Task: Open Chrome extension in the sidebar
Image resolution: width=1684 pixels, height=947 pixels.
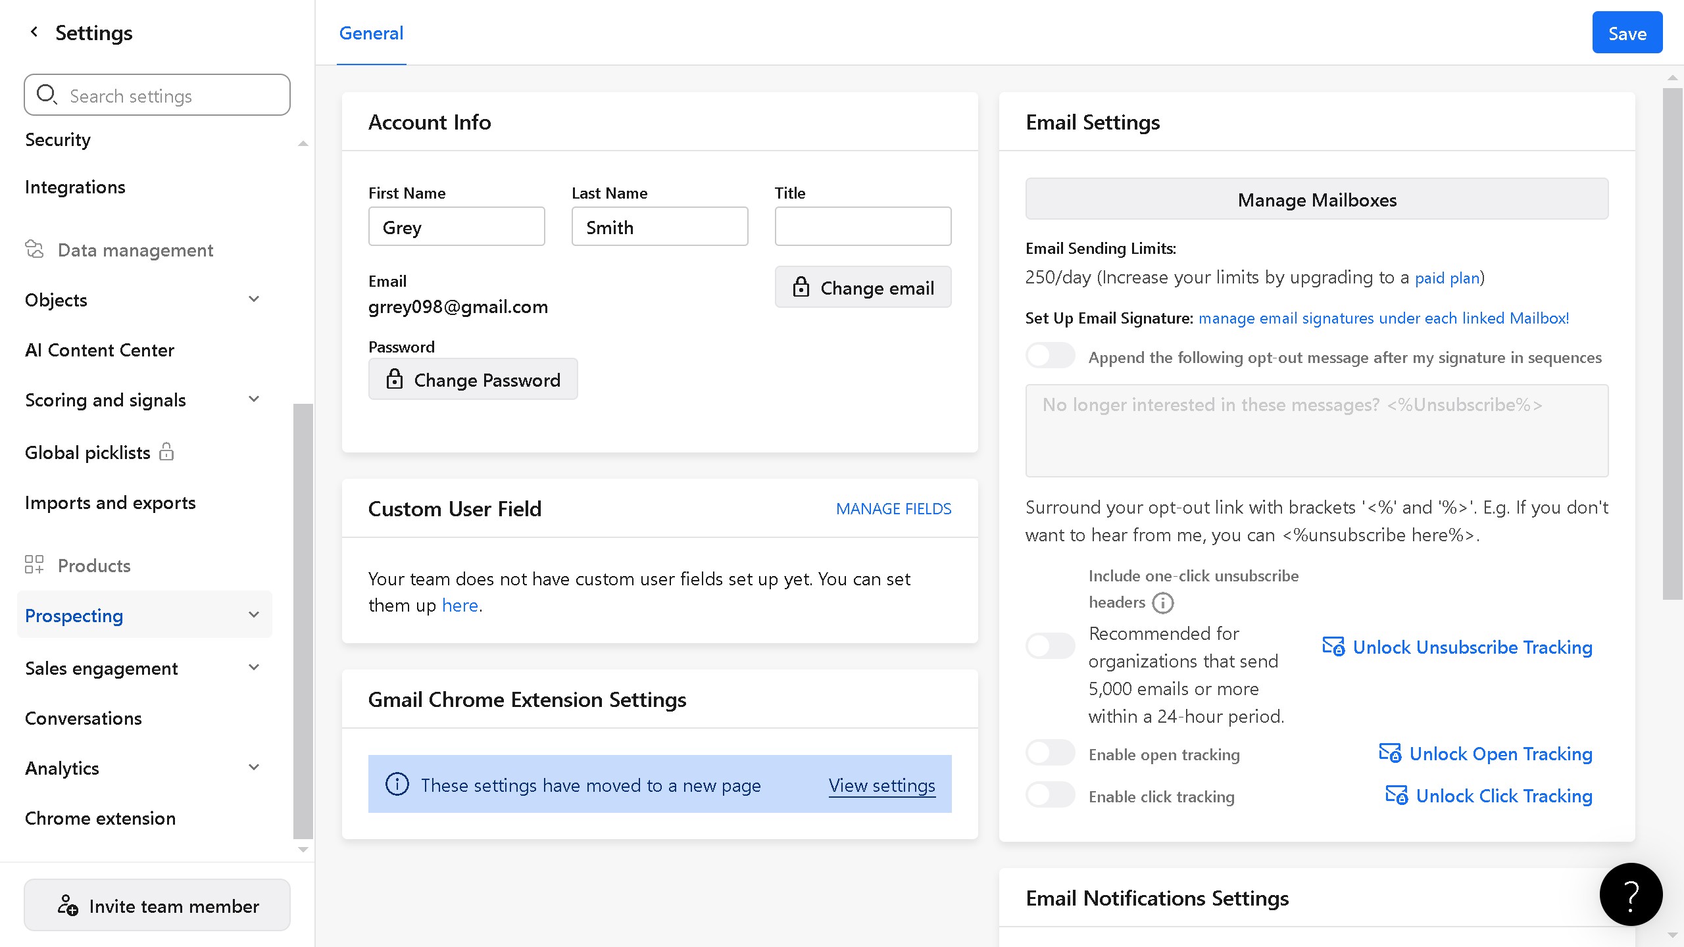Action: point(100,818)
